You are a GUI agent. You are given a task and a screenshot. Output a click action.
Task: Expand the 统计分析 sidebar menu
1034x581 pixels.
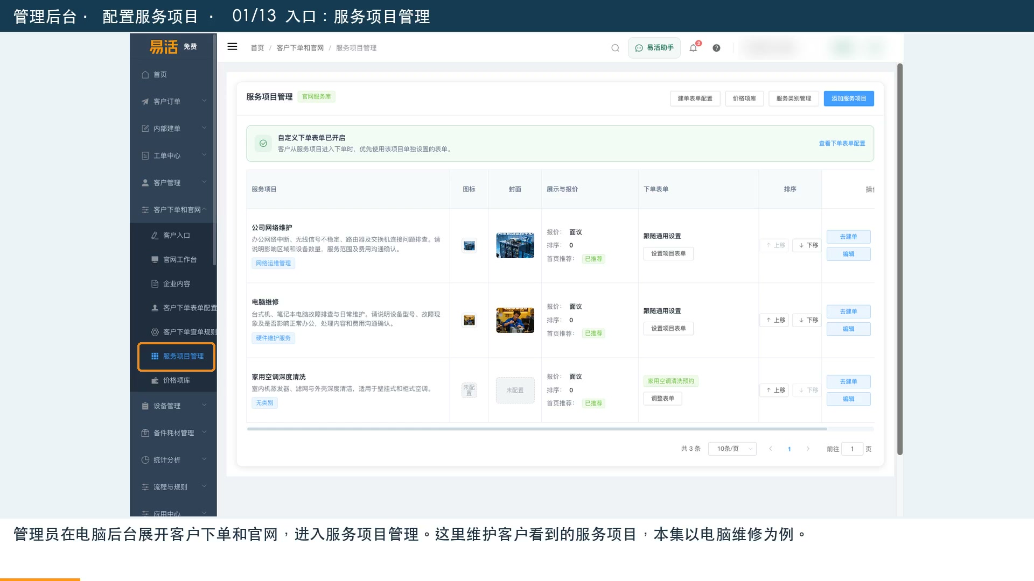tap(173, 460)
